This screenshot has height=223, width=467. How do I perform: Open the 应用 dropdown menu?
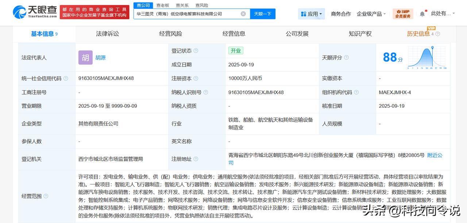pyautogui.click(x=312, y=14)
